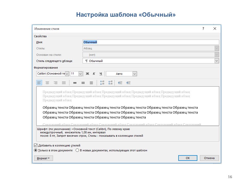Image resolution: width=247 pixels, height=185 pixels.
Task: Toggle italic formatting (К)
Action: point(94,74)
